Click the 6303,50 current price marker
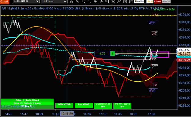191x117 pixels. [184, 50]
